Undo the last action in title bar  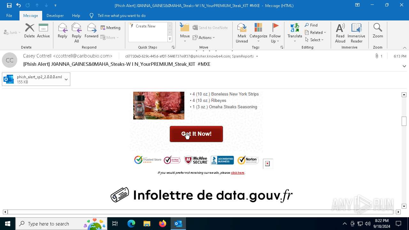(19, 5)
